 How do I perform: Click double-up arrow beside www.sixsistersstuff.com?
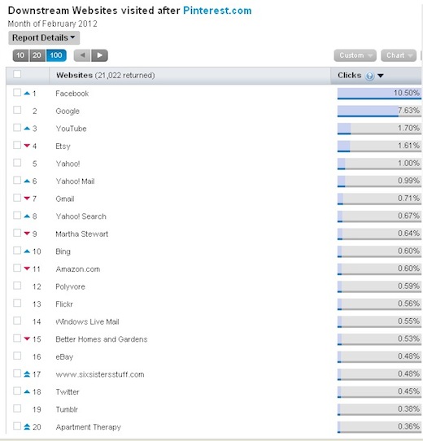pos(27,374)
